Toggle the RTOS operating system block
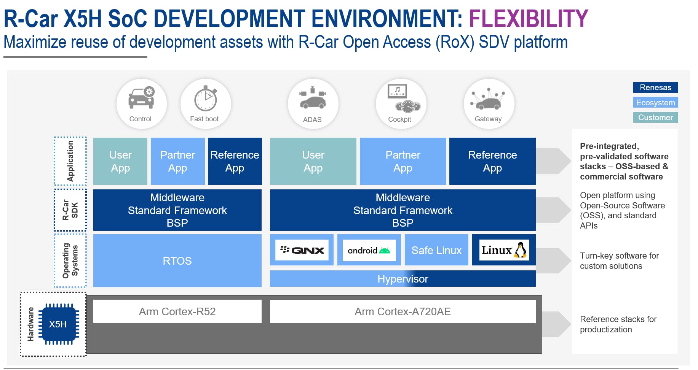Image resolution: width=698 pixels, height=370 pixels. pos(177,261)
